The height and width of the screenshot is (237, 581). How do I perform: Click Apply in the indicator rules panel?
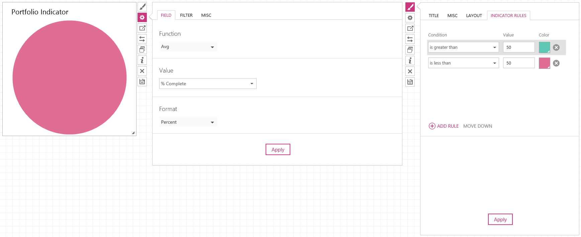pyautogui.click(x=500, y=219)
